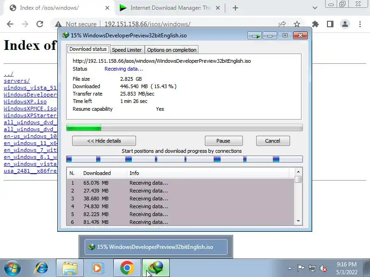This screenshot has height=277, width=370.
Task: Close the Internet Download Manager tab
Action: pos(218,8)
